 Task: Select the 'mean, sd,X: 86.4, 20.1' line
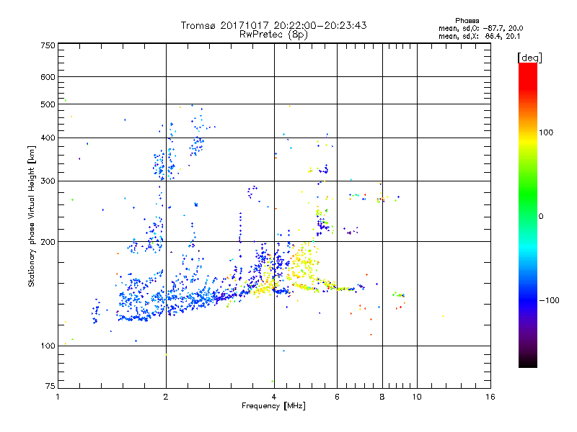tap(479, 36)
